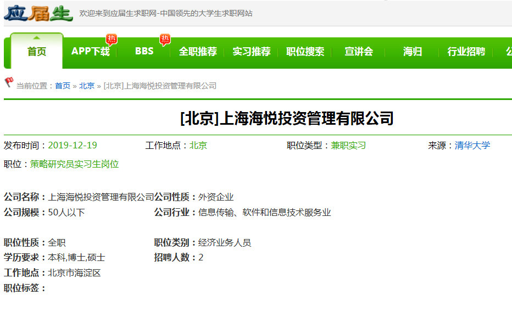The image size is (512, 311).
Task: Click the 北京 breadcrumb link
Action: point(87,86)
